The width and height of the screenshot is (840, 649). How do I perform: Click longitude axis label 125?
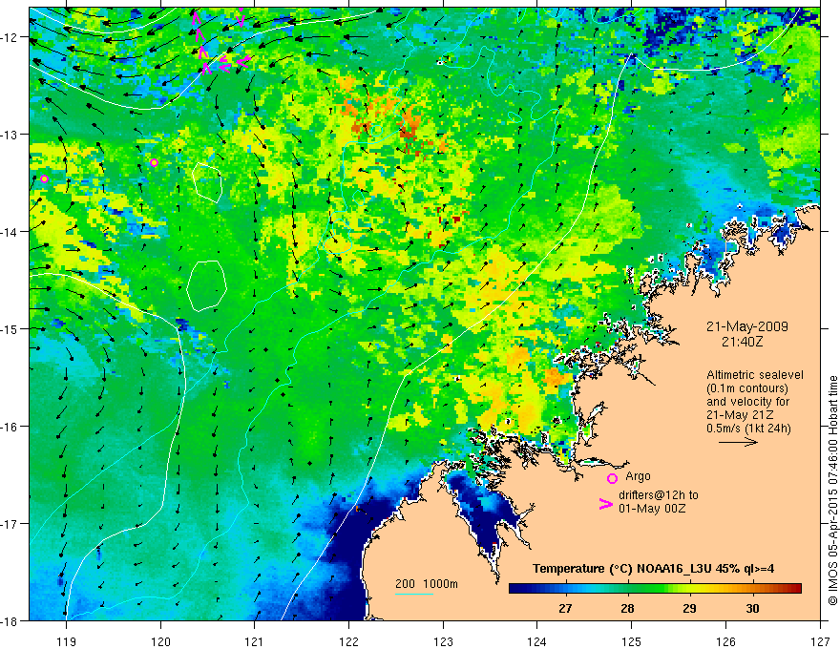pos(632,641)
